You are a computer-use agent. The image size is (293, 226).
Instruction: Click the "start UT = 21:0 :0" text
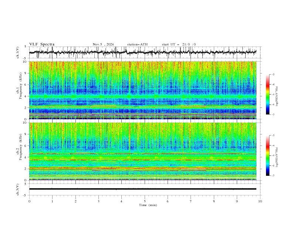tap(179, 44)
